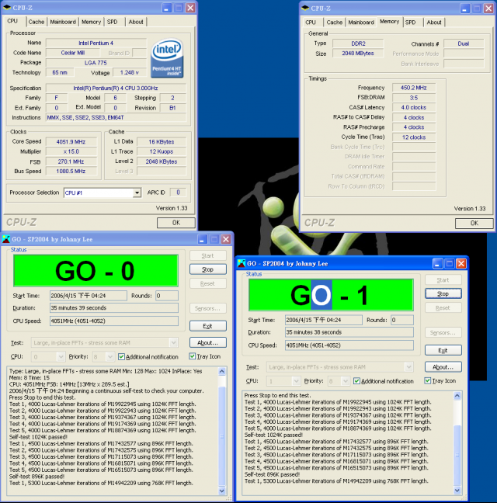Screen dimensions: 497x503
Task: Open SPD tab in right CPU-Z window
Action: coord(410,23)
